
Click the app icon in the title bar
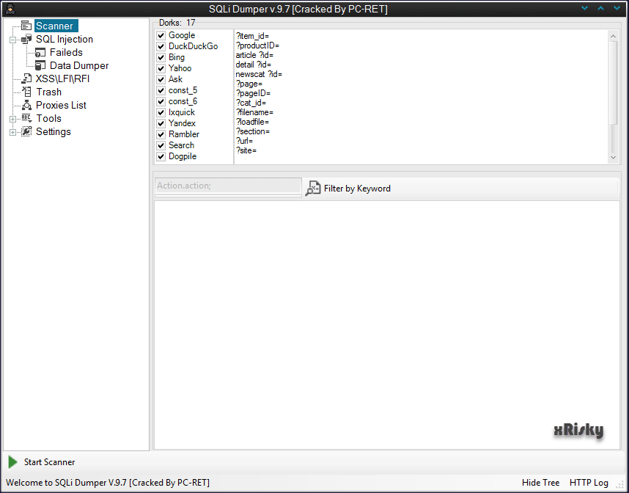click(10, 9)
